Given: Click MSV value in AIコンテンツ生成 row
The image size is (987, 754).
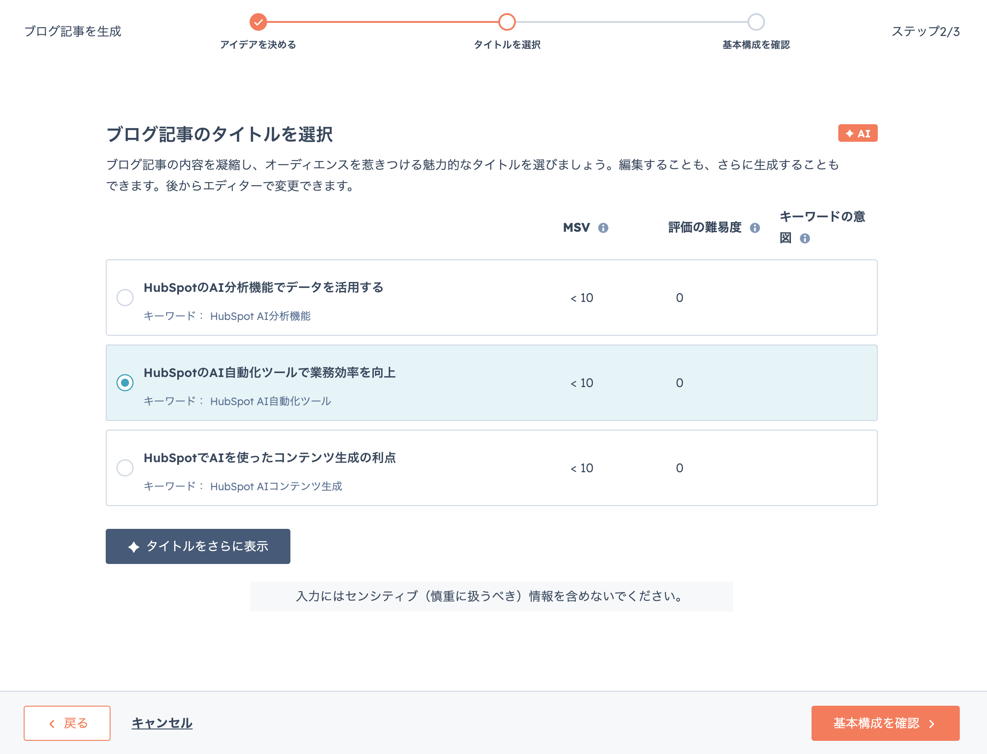Looking at the screenshot, I should coord(582,468).
